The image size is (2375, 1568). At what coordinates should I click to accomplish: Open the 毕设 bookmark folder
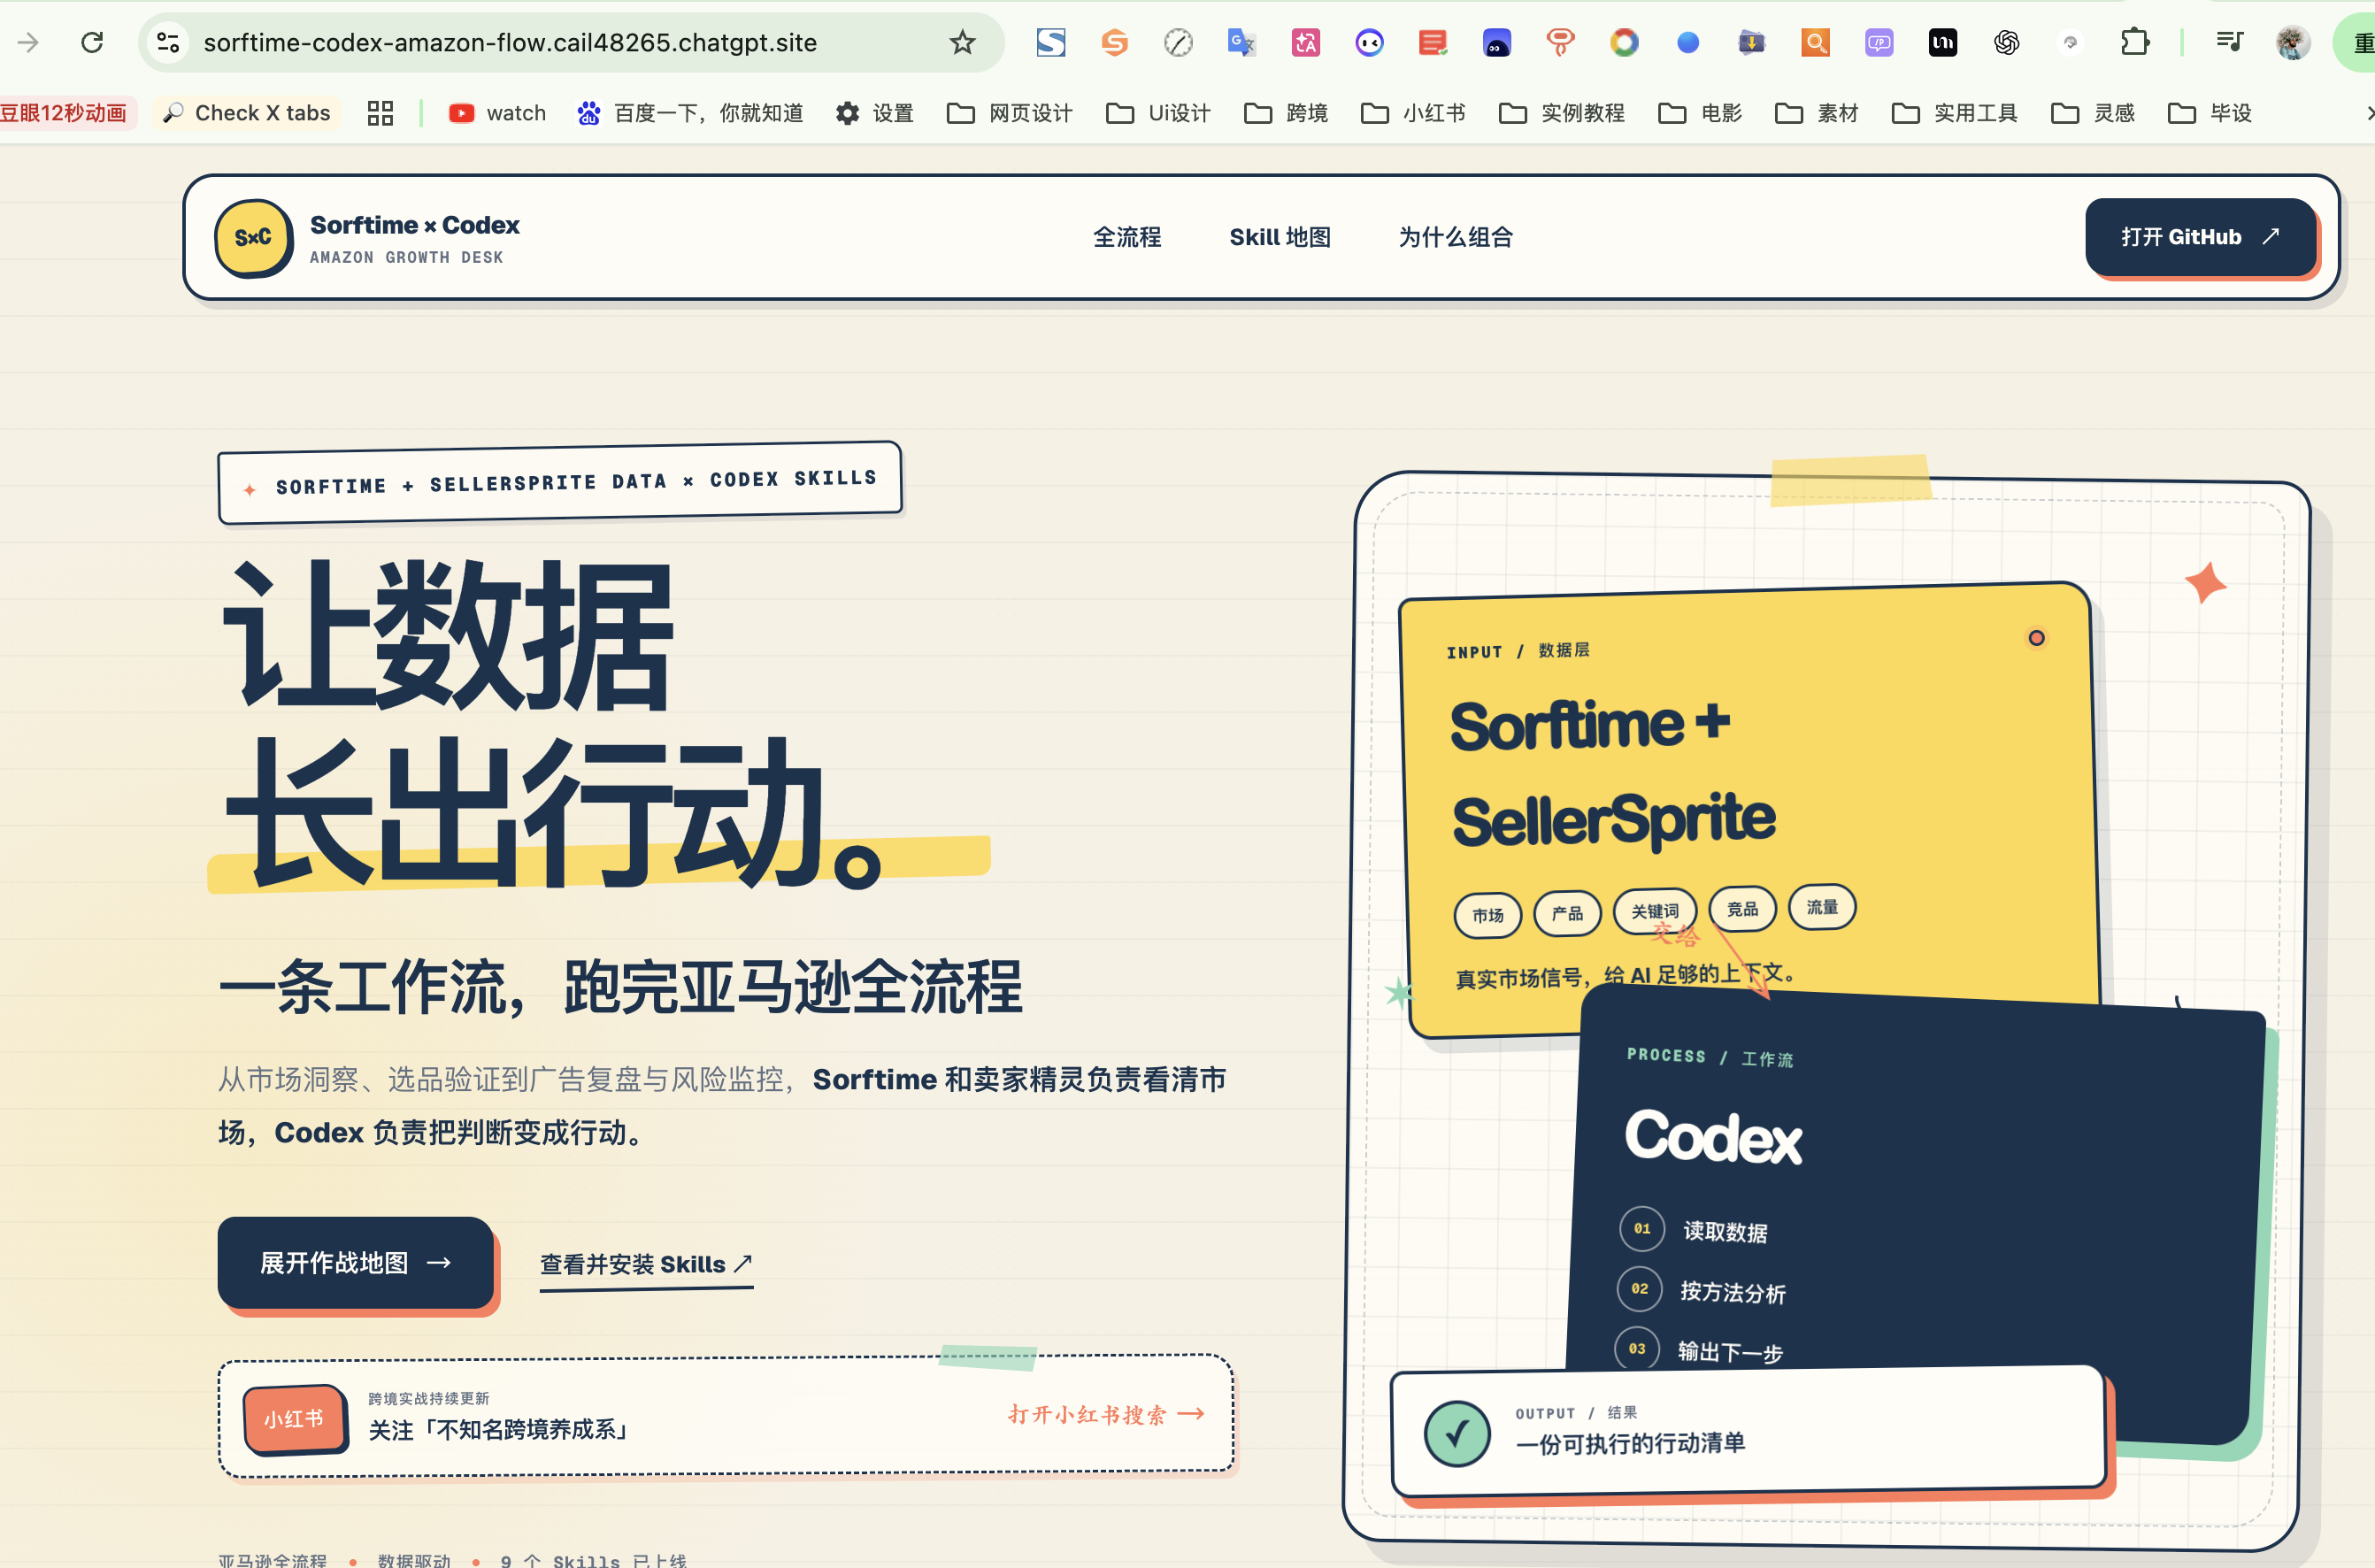coord(2209,113)
